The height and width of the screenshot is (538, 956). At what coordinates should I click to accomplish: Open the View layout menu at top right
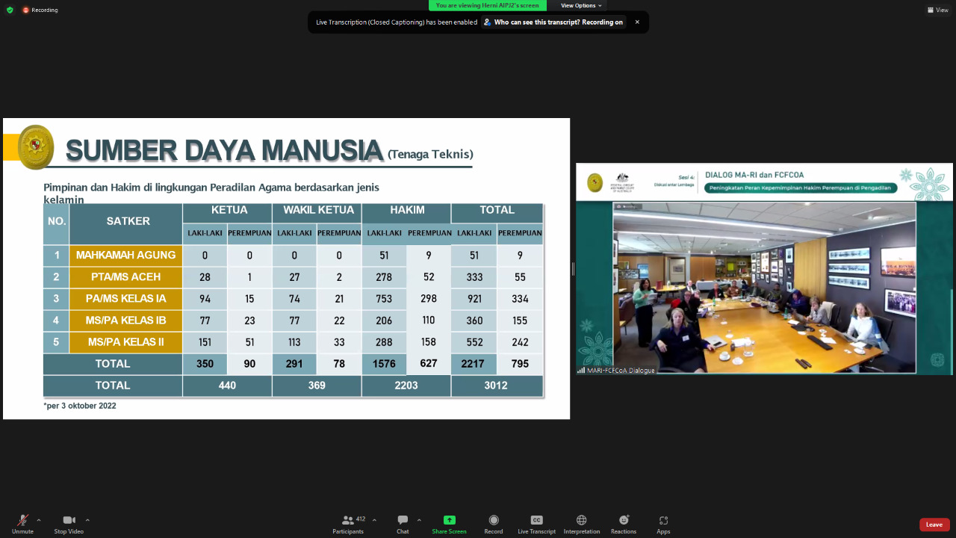tap(937, 10)
